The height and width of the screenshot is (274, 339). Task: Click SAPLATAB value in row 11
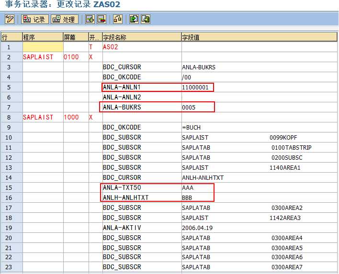pyautogui.click(x=196, y=148)
